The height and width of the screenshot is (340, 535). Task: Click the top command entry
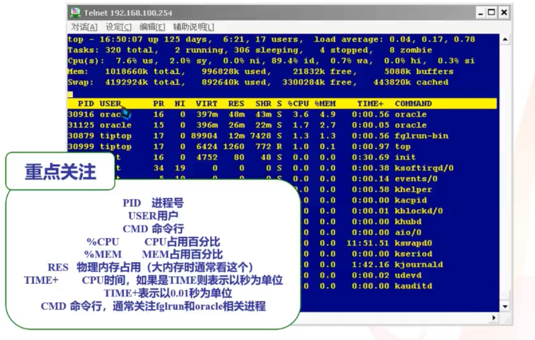(x=403, y=147)
